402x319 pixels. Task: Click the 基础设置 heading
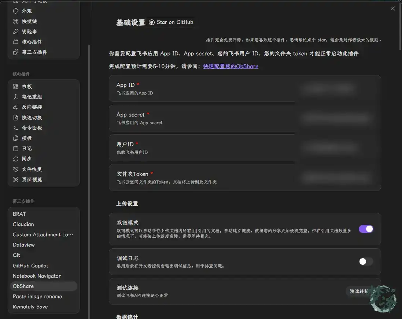click(131, 23)
